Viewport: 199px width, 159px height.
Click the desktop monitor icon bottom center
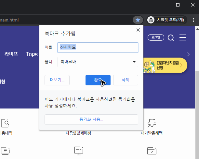click(79, 151)
